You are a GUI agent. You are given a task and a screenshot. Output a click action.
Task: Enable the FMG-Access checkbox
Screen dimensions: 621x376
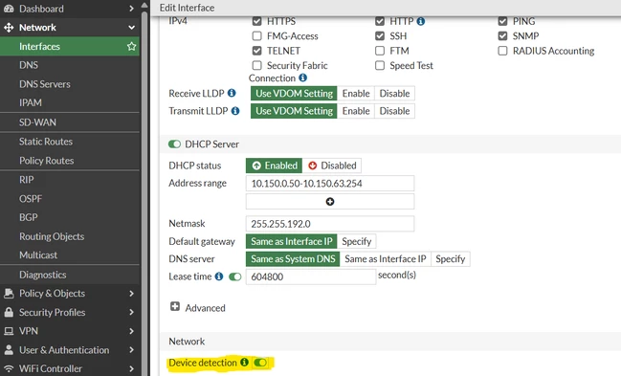(257, 36)
